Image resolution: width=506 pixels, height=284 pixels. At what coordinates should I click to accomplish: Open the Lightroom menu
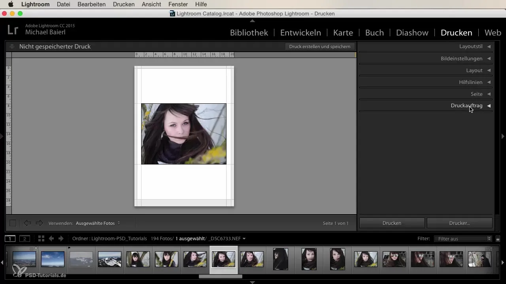tap(36, 4)
